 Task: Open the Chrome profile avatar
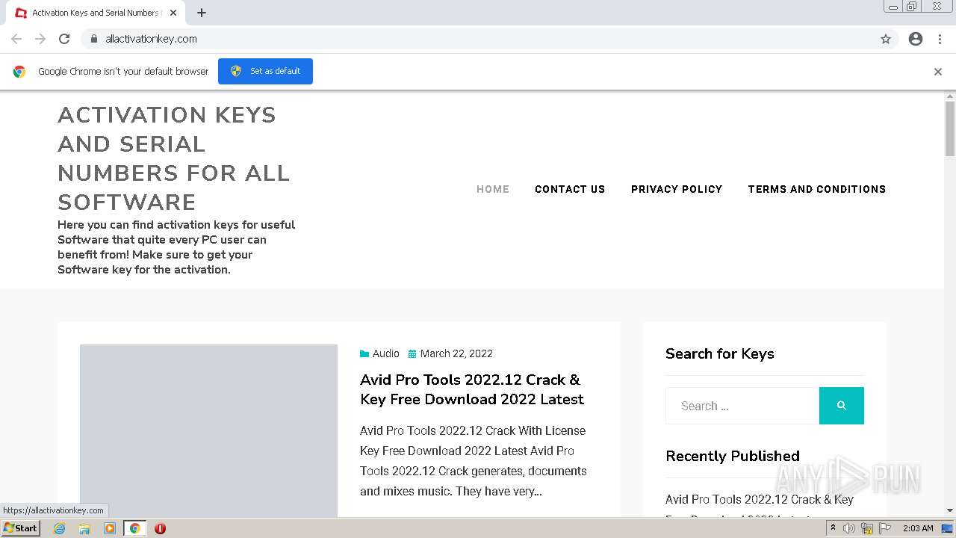coord(916,39)
